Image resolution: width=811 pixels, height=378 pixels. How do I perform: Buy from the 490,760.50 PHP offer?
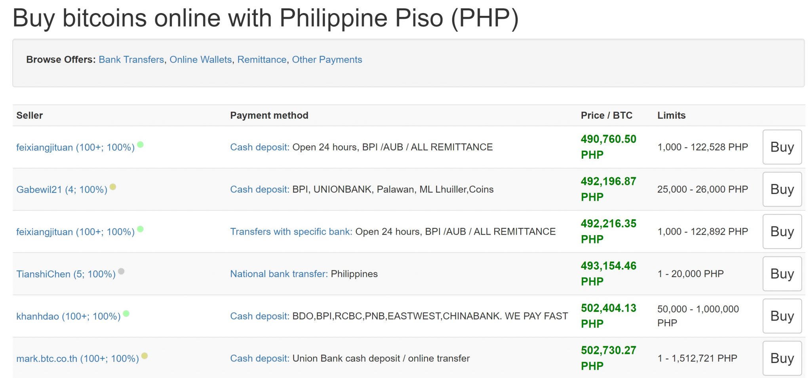click(782, 147)
